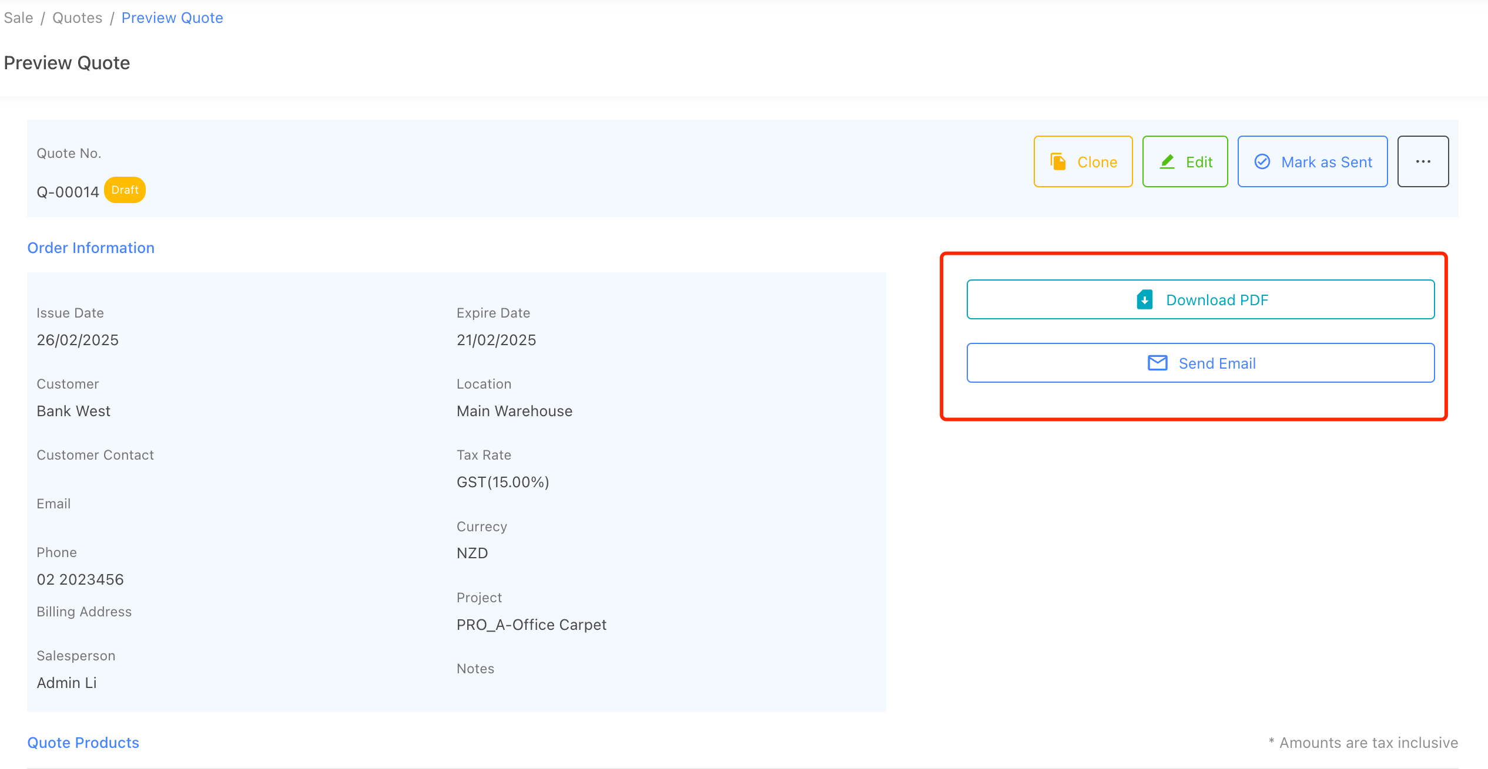The height and width of the screenshot is (769, 1488).
Task: Click the quote number Q-00014
Action: pyautogui.click(x=68, y=192)
